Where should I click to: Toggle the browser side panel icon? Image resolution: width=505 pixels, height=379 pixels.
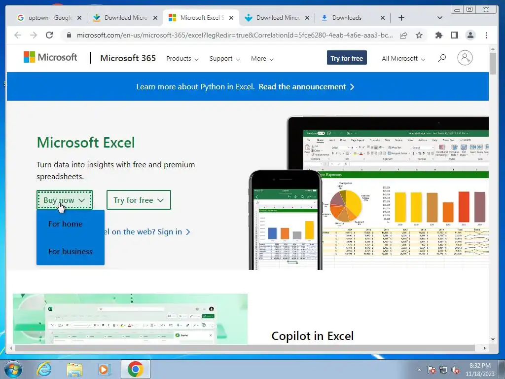tap(454, 35)
